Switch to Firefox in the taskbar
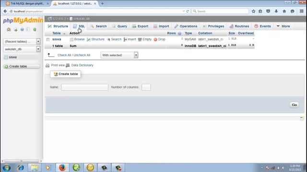This screenshot has width=307, height=172. pyautogui.click(x=62, y=168)
